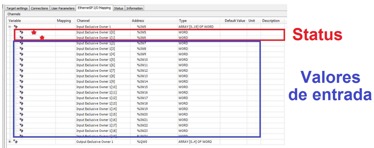Screen dimensions: 374x148
Task: Expand the Output Exclusive Owner 1 node
Action: [x=10, y=142]
